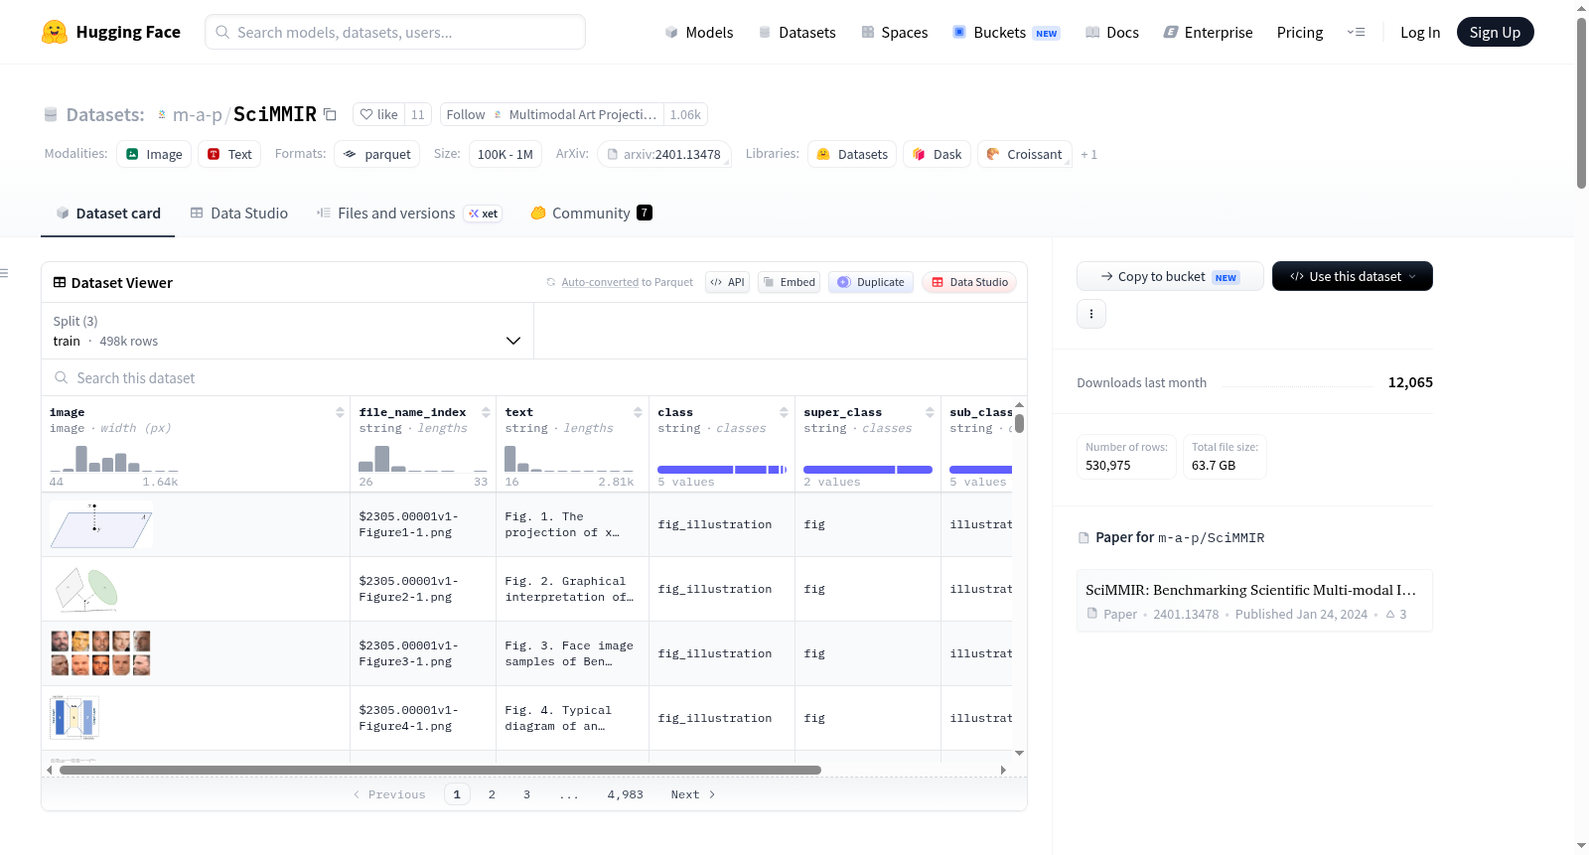Switch to the Data Studio tab
This screenshot has height=855, width=1589.
(239, 213)
